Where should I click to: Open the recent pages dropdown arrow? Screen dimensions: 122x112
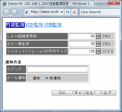[20, 12]
